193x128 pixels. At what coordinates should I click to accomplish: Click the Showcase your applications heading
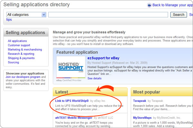pyautogui.click(x=25, y=74)
